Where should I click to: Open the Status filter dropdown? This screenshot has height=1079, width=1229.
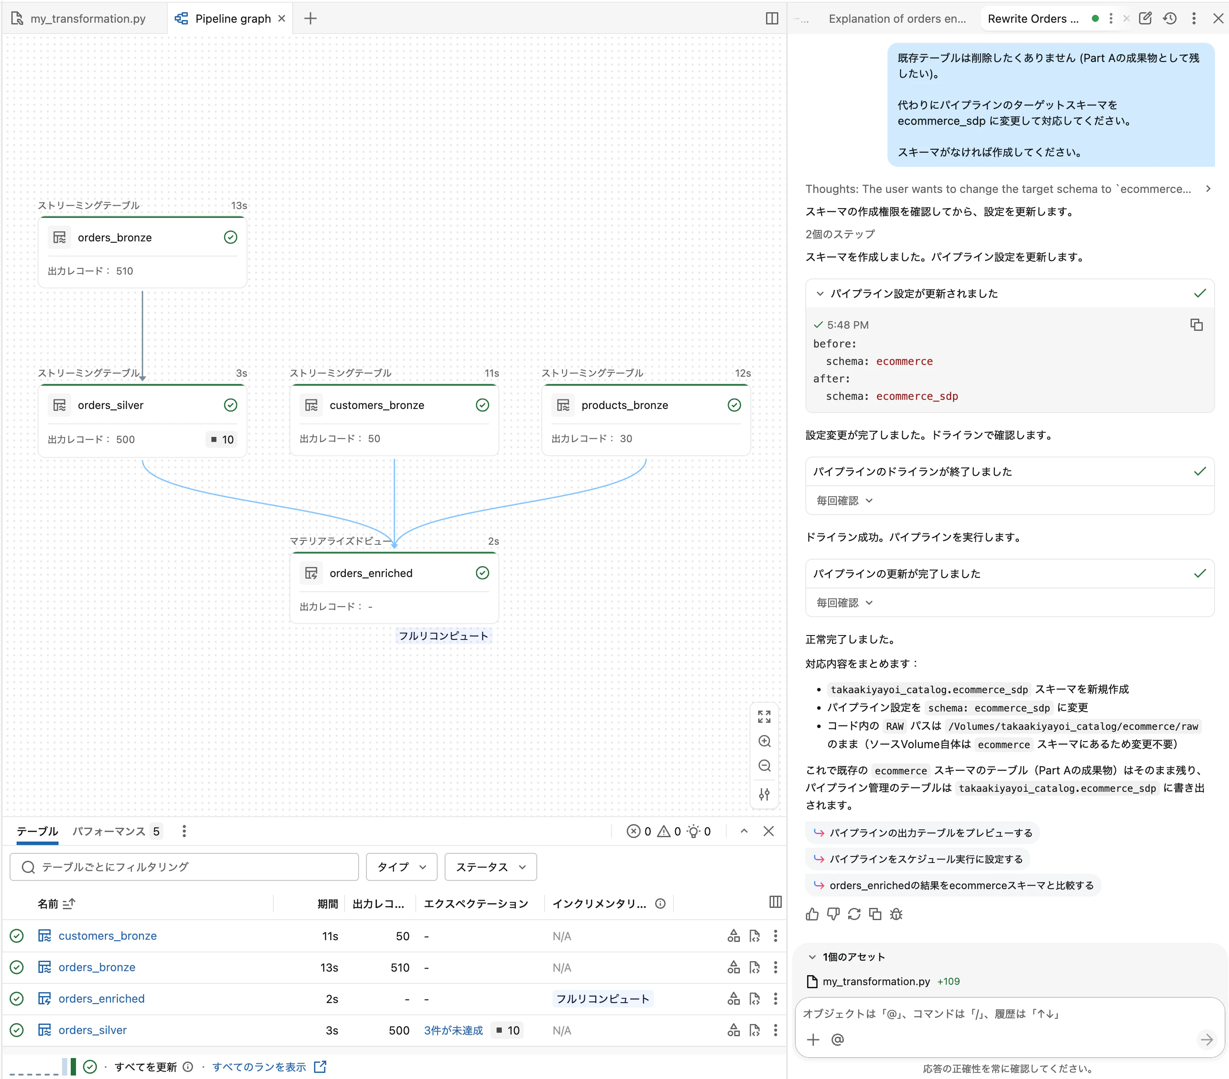pyautogui.click(x=490, y=866)
